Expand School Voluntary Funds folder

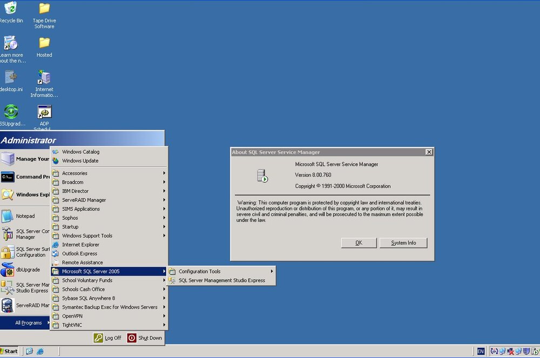click(110, 281)
